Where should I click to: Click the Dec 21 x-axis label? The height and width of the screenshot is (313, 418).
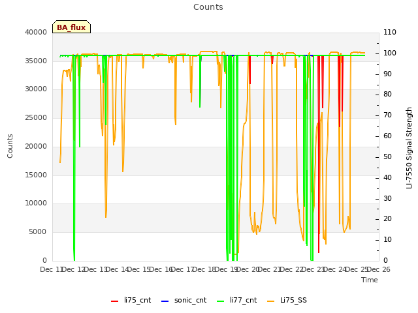click(270, 269)
